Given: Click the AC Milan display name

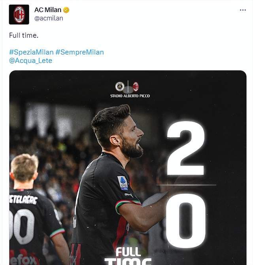Looking at the screenshot, I should point(48,10).
